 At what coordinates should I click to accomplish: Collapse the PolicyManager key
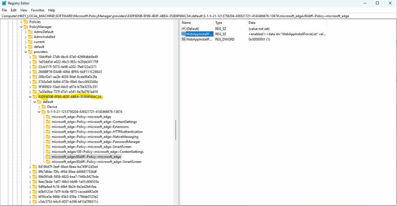pyautogui.click(x=21, y=27)
